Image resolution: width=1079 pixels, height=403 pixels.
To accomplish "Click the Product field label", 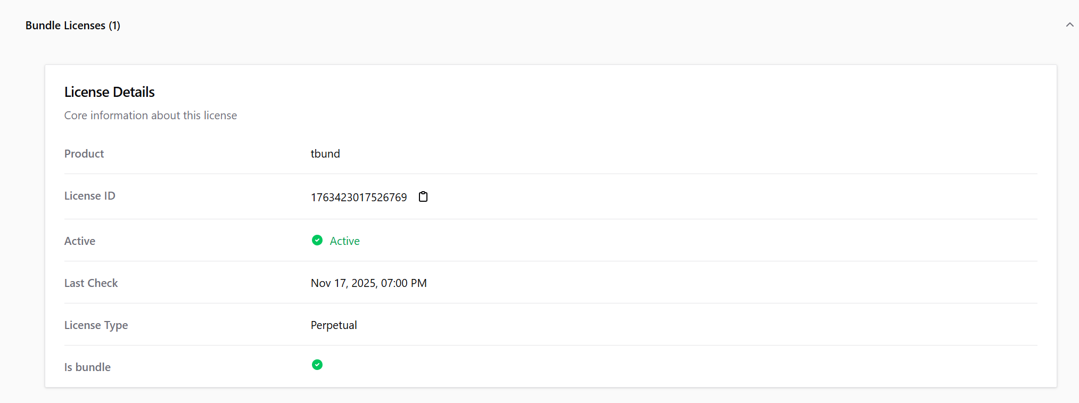I will pyautogui.click(x=84, y=154).
